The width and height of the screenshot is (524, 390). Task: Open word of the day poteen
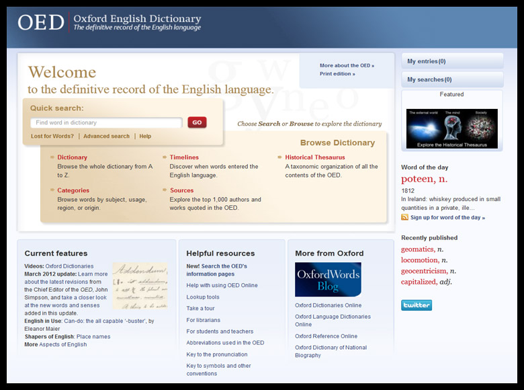424,180
